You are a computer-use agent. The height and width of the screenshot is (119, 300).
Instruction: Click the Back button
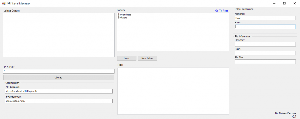[127, 58]
